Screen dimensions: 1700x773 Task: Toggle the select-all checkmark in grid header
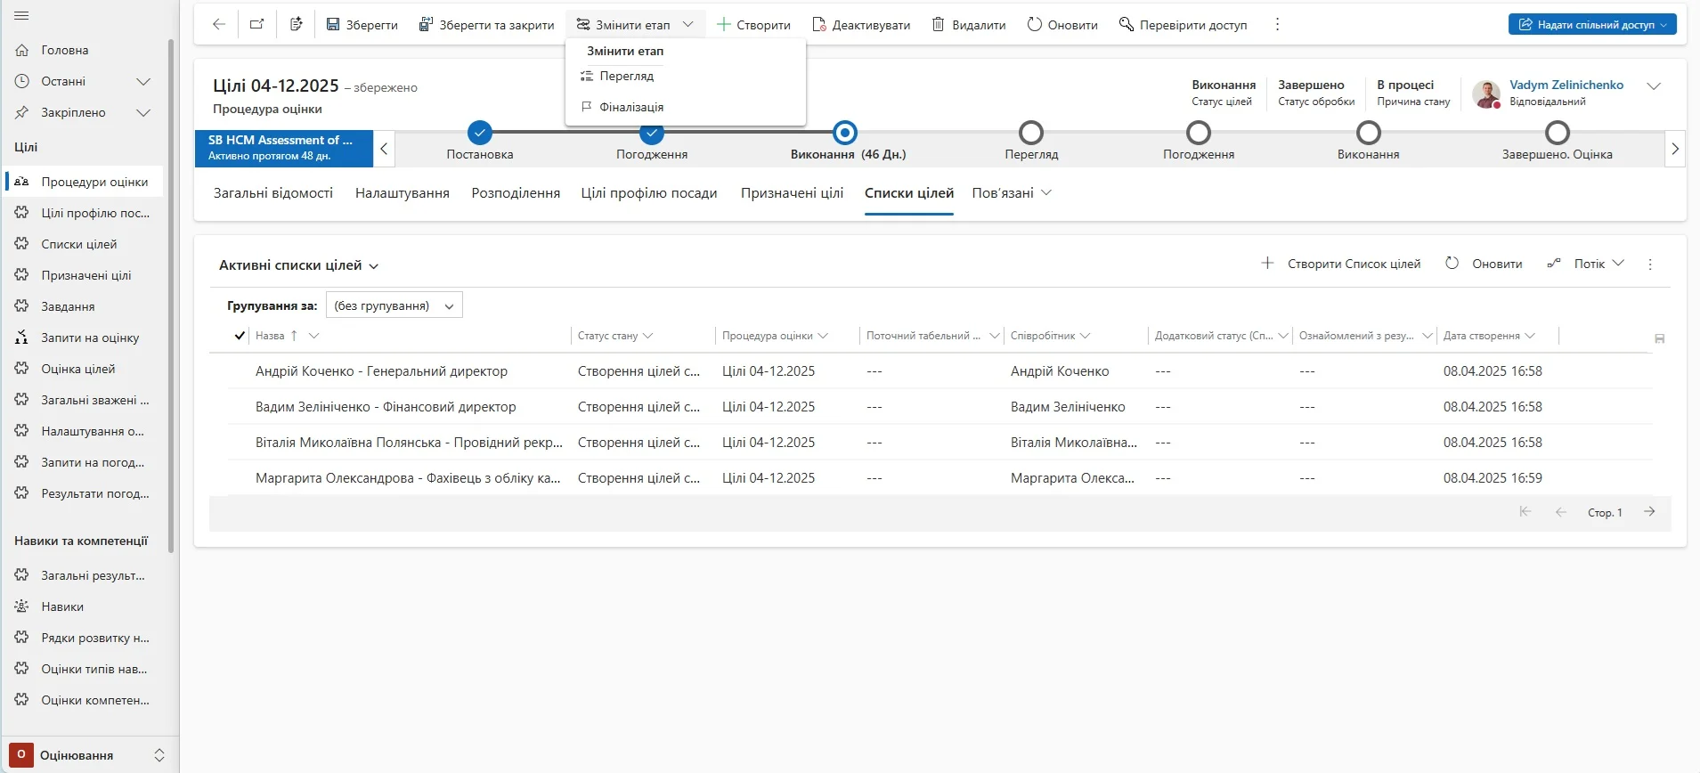(240, 336)
